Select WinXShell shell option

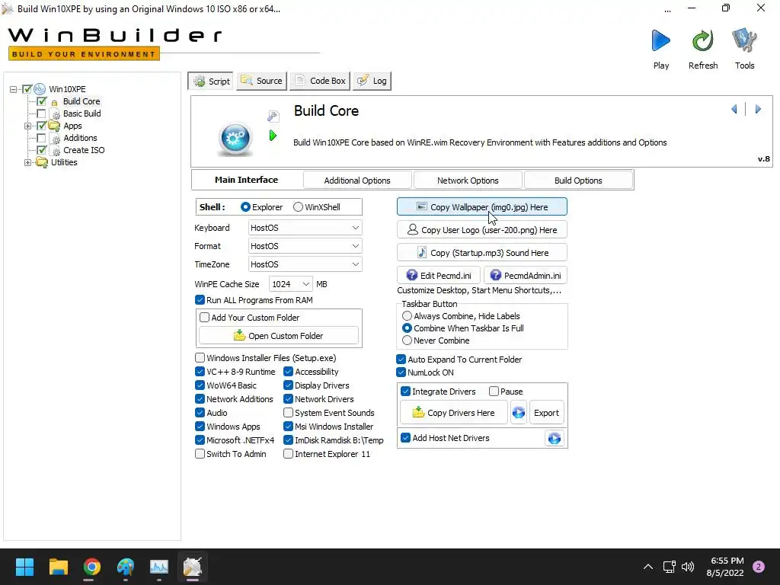[298, 207]
